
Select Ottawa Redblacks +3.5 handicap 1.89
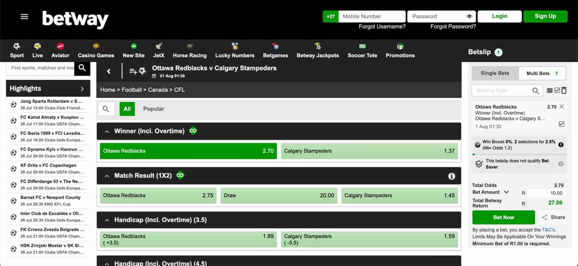point(188,240)
